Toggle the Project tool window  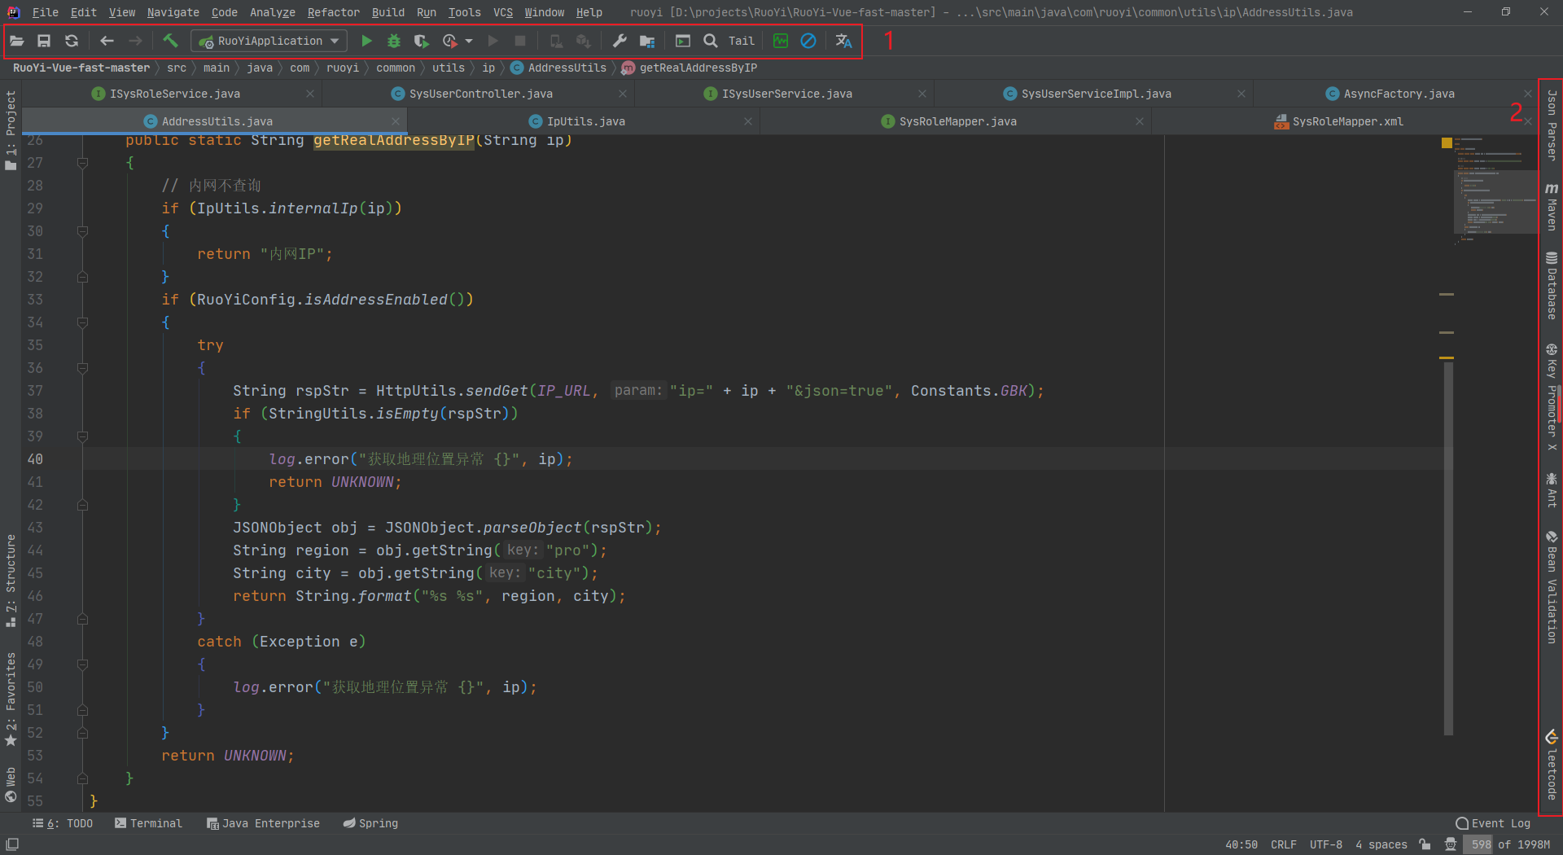pyautogui.click(x=11, y=129)
